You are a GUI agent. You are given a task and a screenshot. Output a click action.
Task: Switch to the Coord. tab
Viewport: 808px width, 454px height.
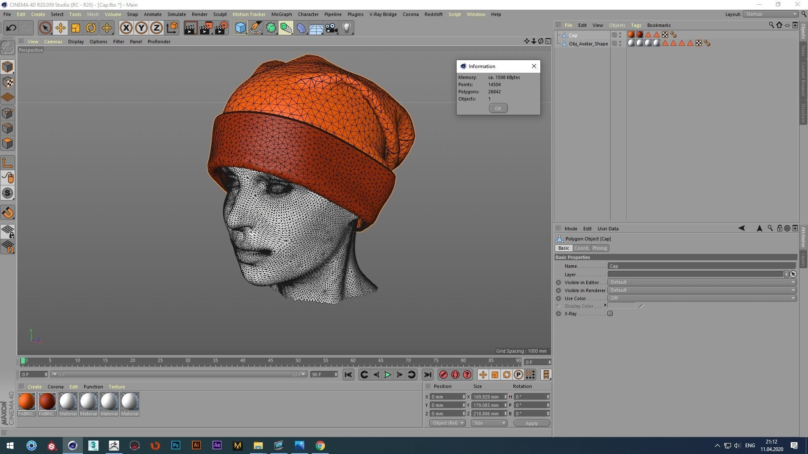582,248
